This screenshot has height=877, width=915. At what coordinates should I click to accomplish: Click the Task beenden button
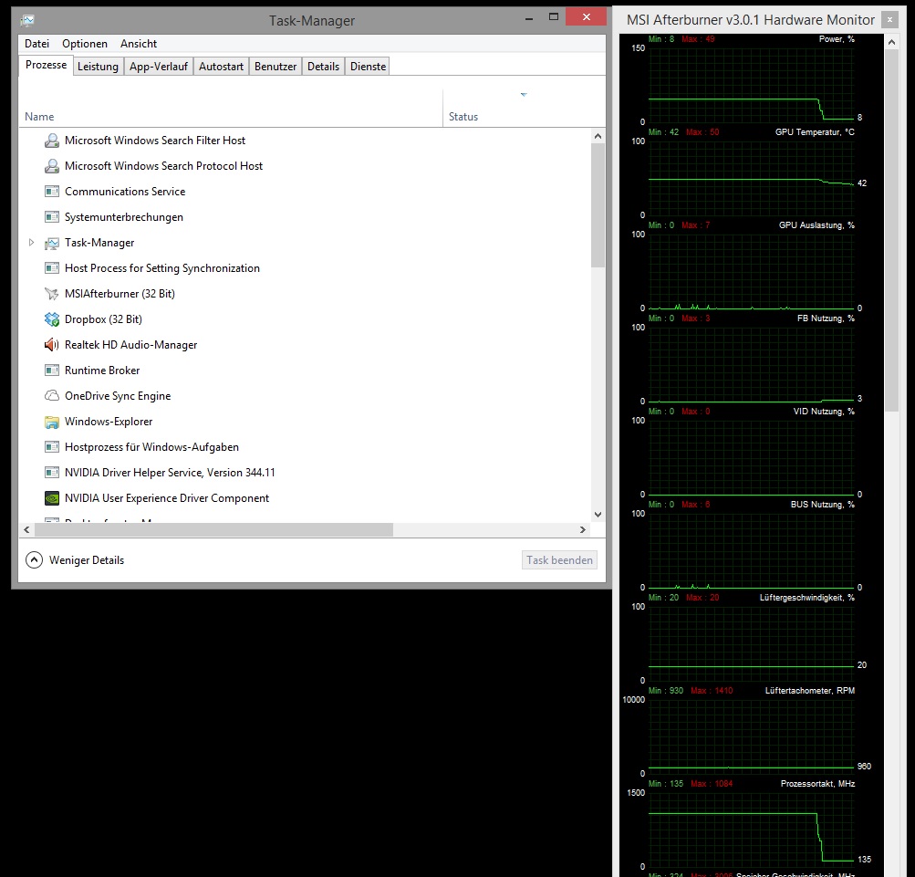coord(559,560)
